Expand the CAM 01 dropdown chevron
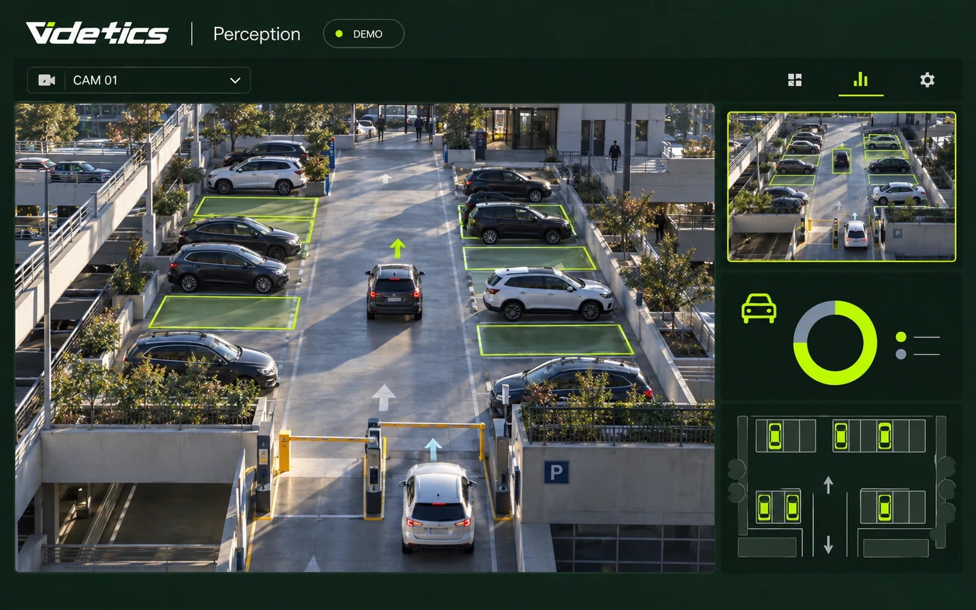The height and width of the screenshot is (610, 976). [235, 81]
